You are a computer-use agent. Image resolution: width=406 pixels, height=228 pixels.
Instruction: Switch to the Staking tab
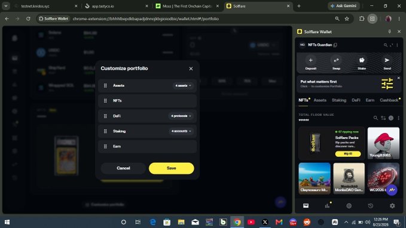tap(339, 100)
